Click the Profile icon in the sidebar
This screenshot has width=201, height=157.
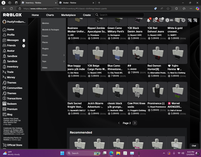[4, 35]
